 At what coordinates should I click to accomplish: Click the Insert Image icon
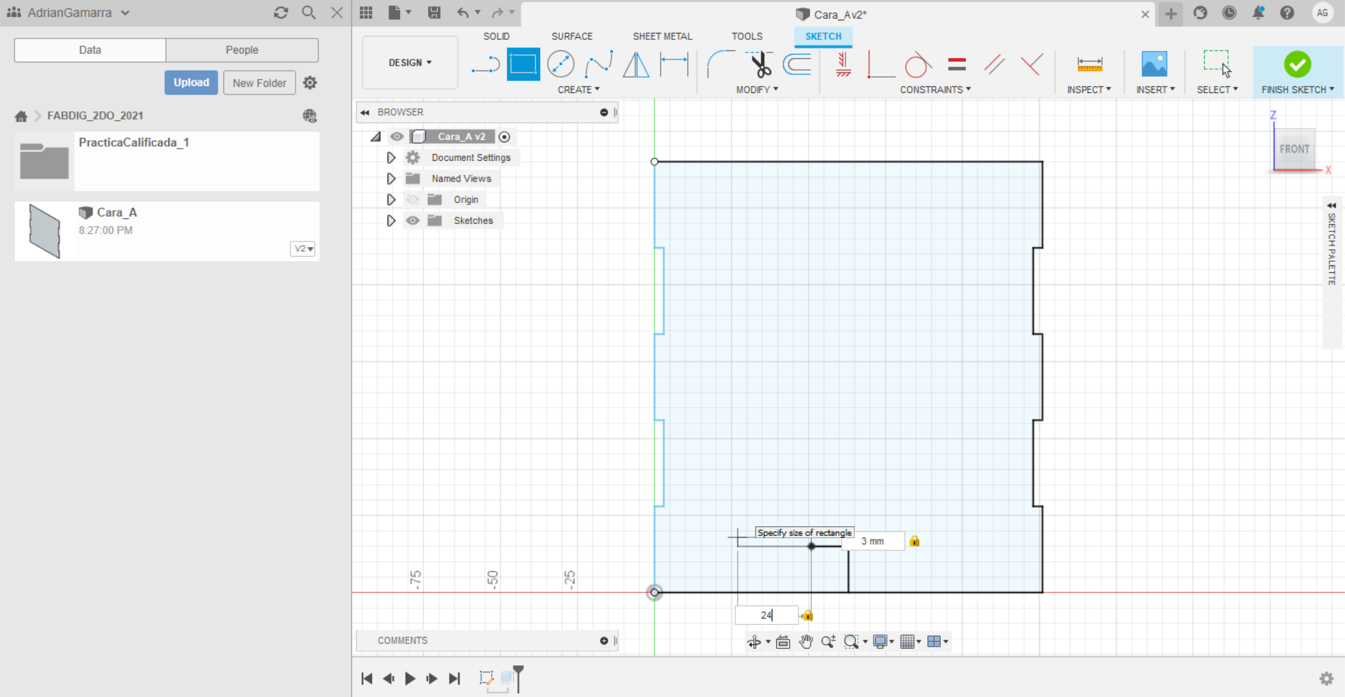(1154, 64)
